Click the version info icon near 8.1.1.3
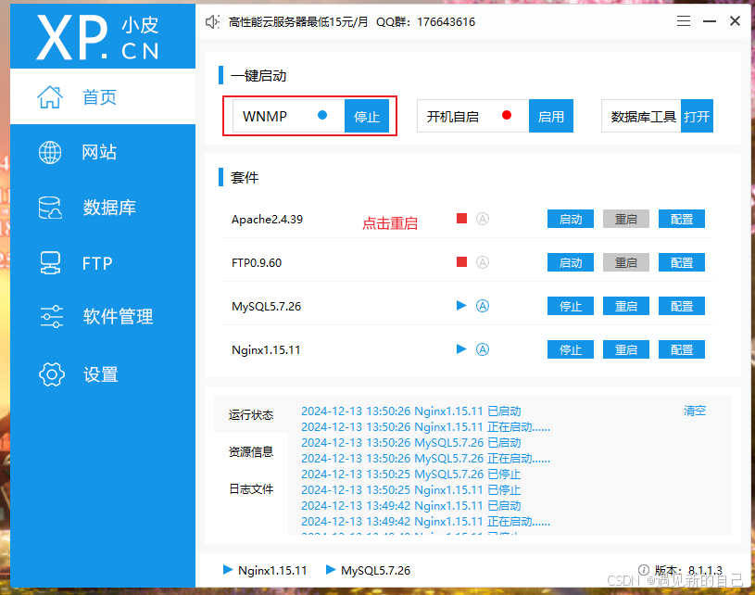The image size is (755, 595). point(643,570)
